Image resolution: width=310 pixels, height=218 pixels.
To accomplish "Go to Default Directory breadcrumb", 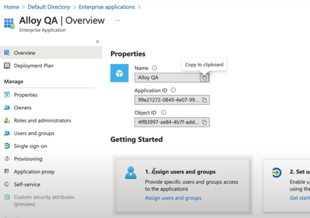I will [49, 7].
